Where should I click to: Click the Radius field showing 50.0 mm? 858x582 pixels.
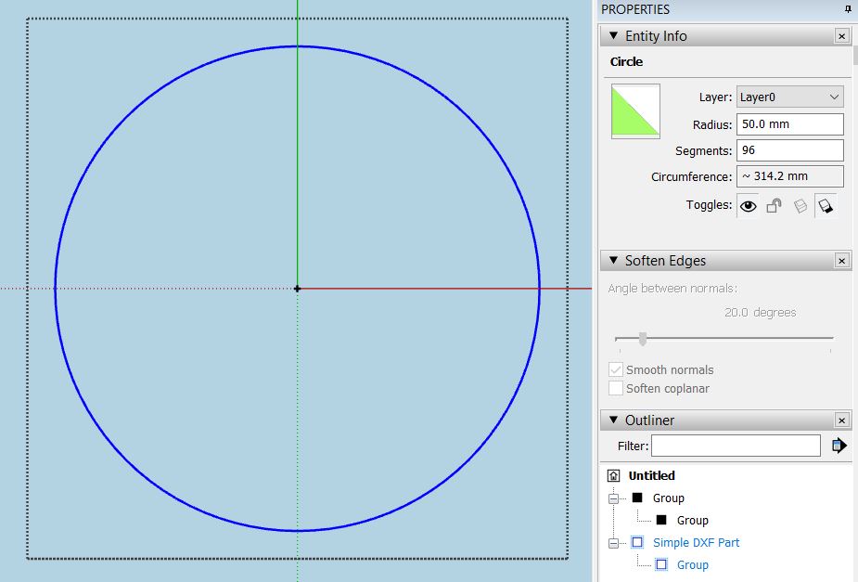click(x=789, y=124)
